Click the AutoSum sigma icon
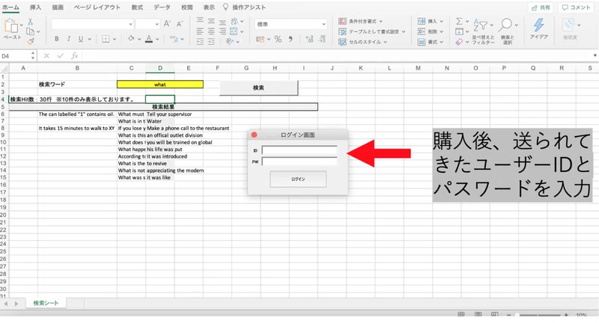The width and height of the screenshot is (599, 323). 459,22
